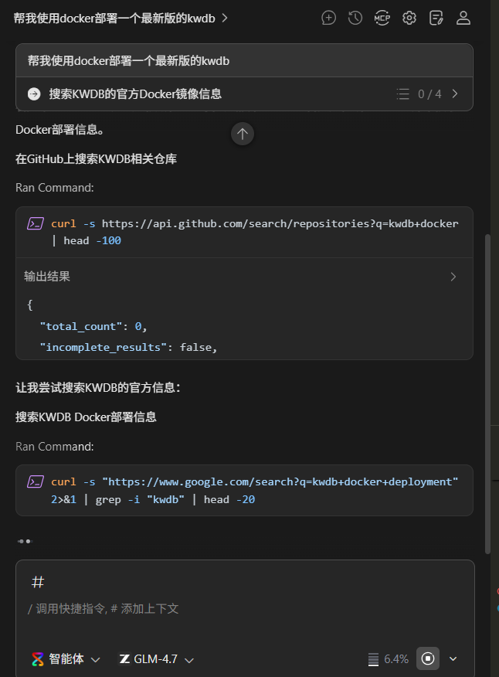
Task: Start a new chat
Action: pos(328,17)
